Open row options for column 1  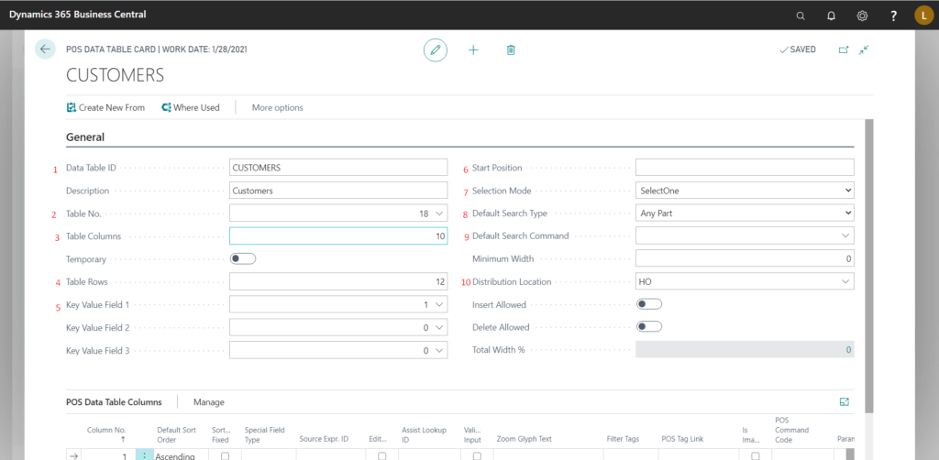click(144, 455)
